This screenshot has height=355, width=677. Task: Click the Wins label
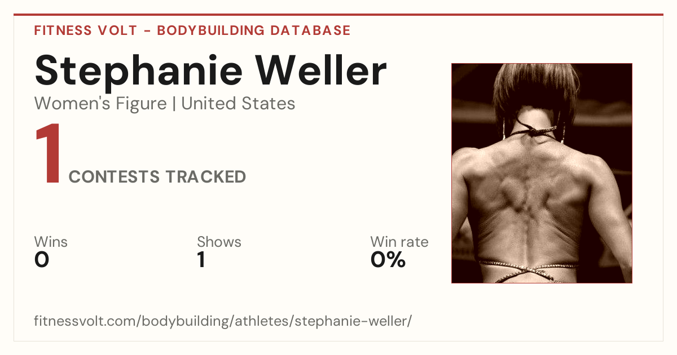(51, 242)
